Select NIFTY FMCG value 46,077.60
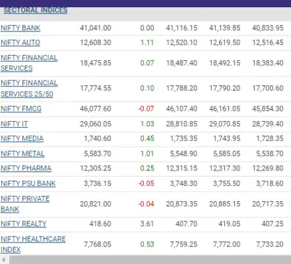This screenshot has height=264, width=291. pyautogui.click(x=95, y=109)
